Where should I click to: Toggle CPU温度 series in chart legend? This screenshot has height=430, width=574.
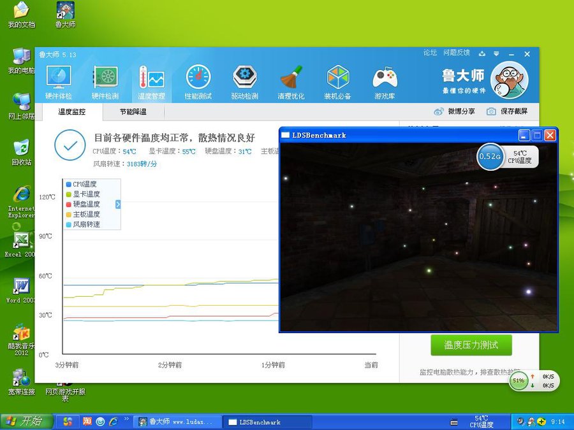(x=84, y=184)
